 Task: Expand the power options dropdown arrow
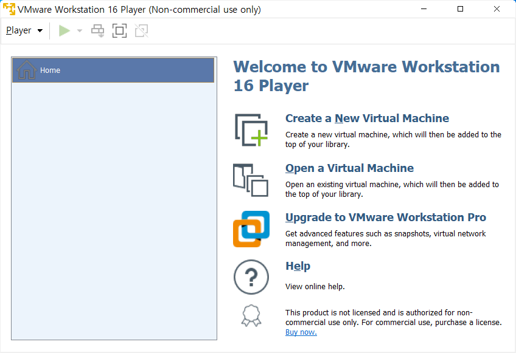click(x=79, y=31)
